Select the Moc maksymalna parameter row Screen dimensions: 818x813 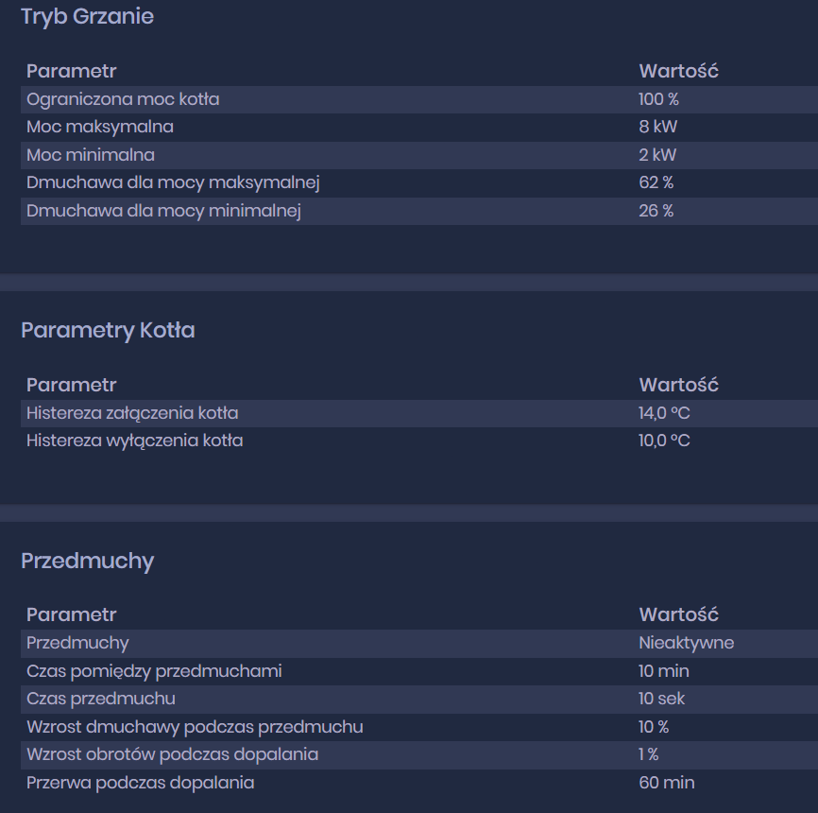pos(100,127)
